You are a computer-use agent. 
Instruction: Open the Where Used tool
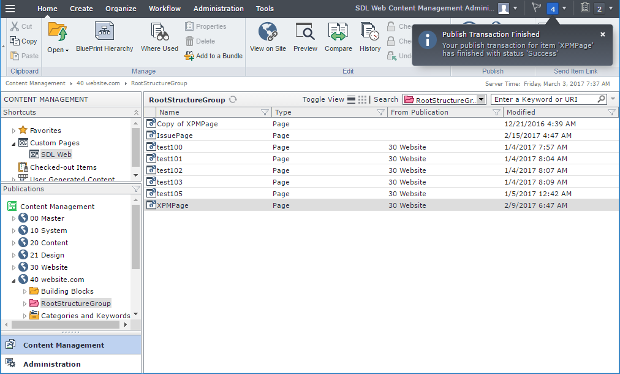(159, 32)
